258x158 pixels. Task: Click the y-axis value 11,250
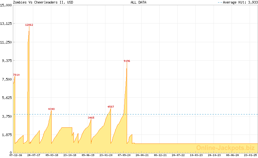[6, 42]
